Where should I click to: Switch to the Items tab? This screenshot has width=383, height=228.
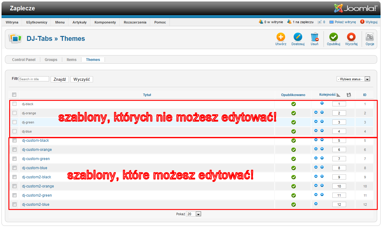coord(72,60)
